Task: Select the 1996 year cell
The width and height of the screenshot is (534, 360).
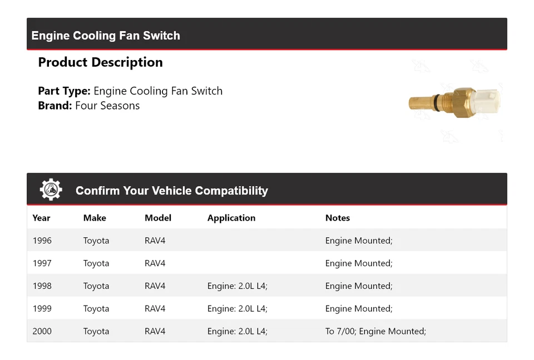Action: [42, 241]
